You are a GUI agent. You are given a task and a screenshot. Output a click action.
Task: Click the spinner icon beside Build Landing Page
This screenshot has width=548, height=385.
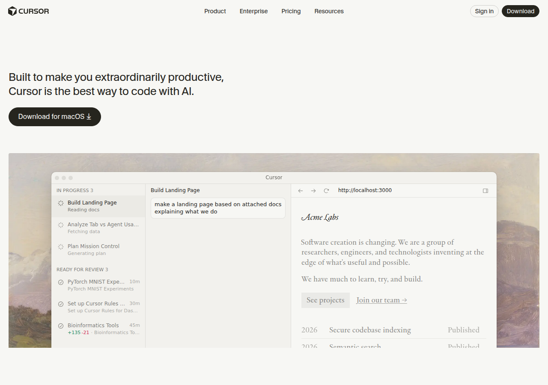coord(61,203)
